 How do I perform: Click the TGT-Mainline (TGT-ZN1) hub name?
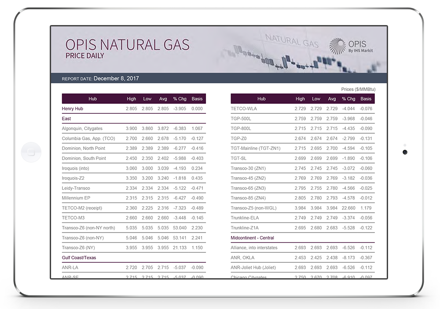point(255,148)
